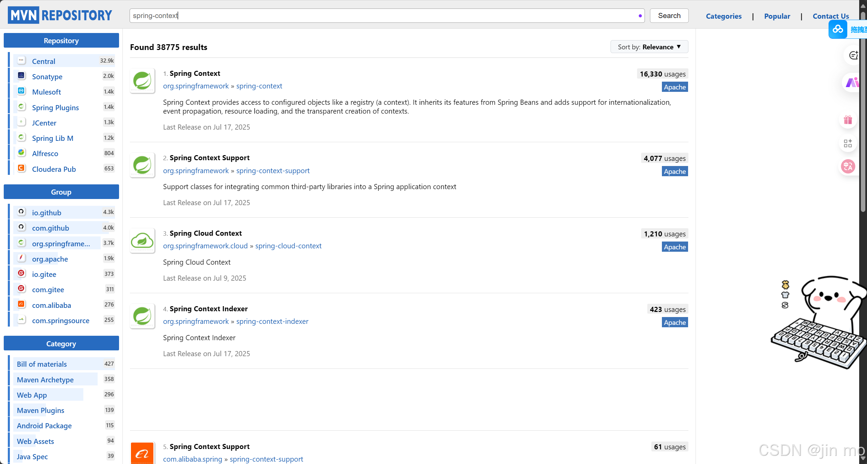Screen dimensions: 867x464
Task: Open the org.springframework.cloud group link
Action: click(x=205, y=246)
